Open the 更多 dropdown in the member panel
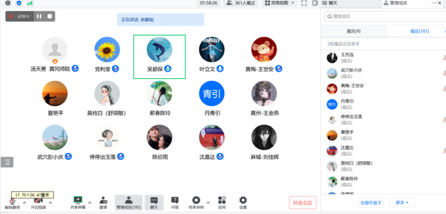 pyautogui.click(x=402, y=203)
